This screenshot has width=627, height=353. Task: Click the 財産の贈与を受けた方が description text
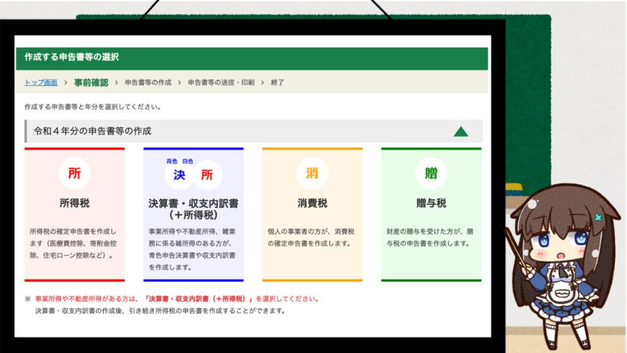click(430, 237)
